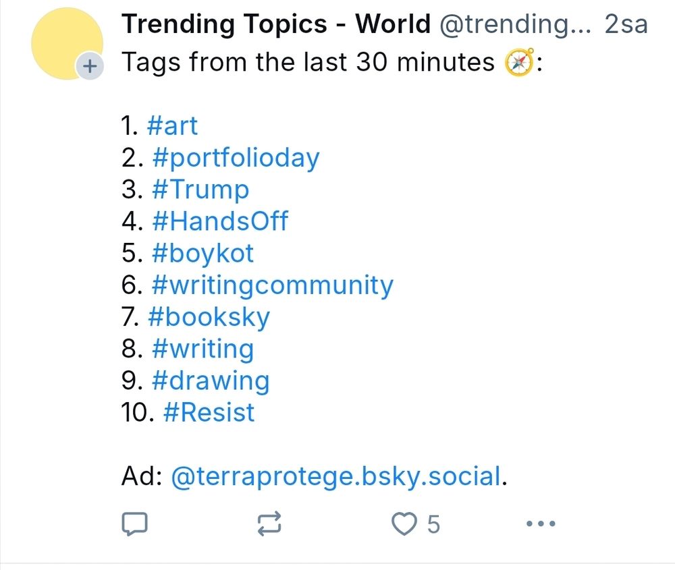Open the #portfolioday hashtag
The height and width of the screenshot is (570, 675).
pyautogui.click(x=236, y=158)
